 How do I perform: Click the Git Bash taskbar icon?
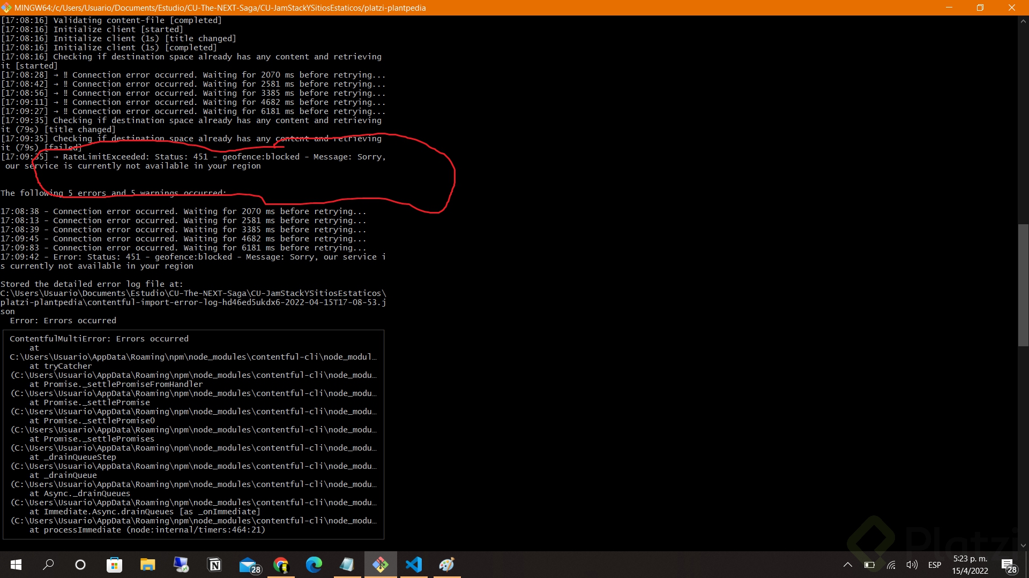tap(381, 565)
